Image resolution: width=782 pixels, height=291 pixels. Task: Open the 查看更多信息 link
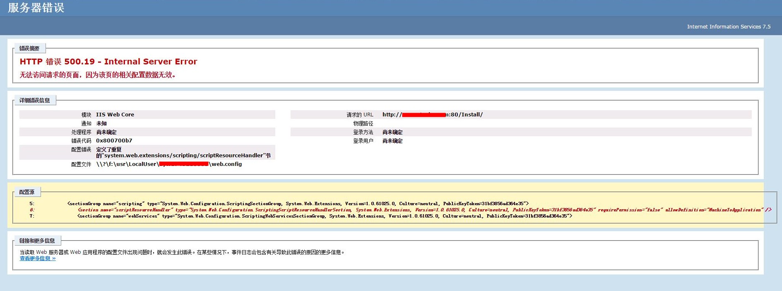37,258
